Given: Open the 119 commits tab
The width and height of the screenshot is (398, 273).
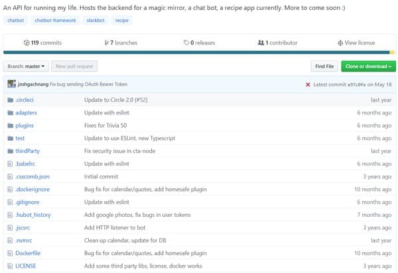Looking at the screenshot, I should pyautogui.click(x=41, y=43).
